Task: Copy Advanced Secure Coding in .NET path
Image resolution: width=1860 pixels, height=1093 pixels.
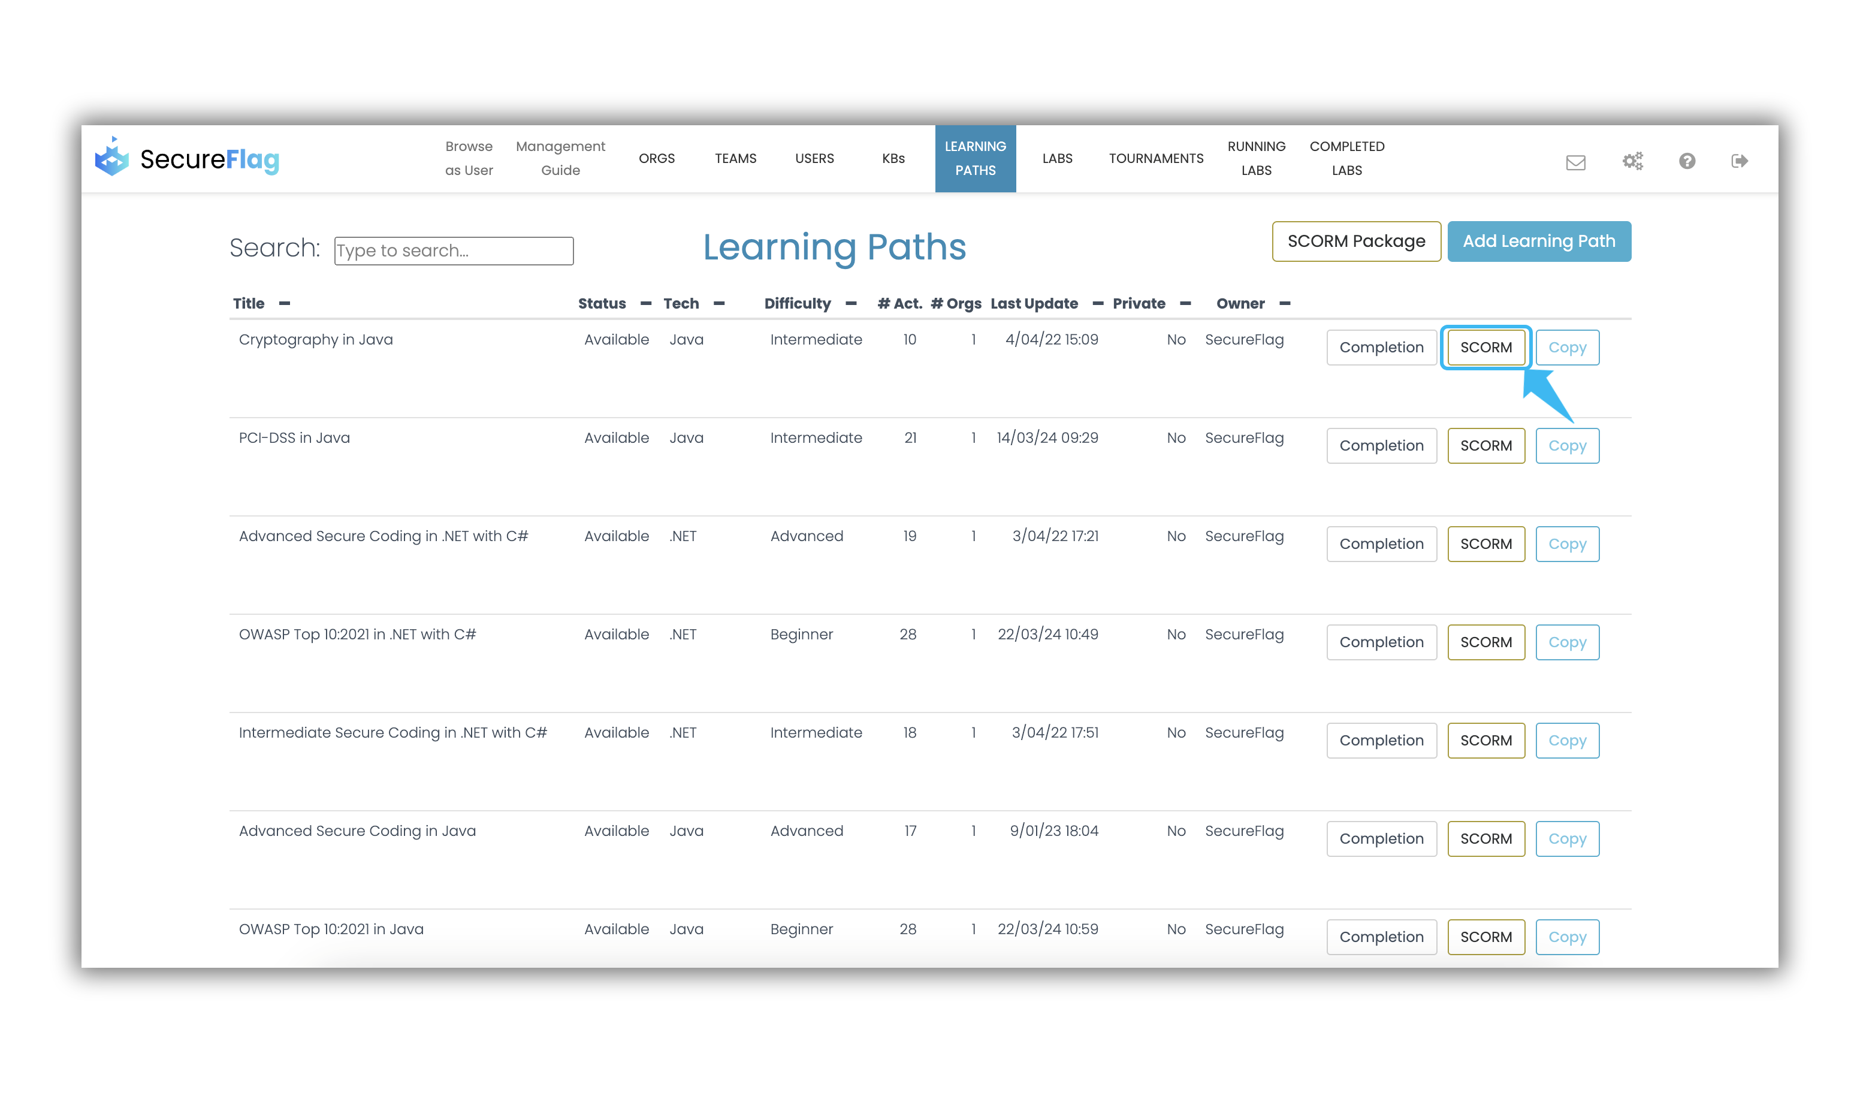Action: (1567, 544)
